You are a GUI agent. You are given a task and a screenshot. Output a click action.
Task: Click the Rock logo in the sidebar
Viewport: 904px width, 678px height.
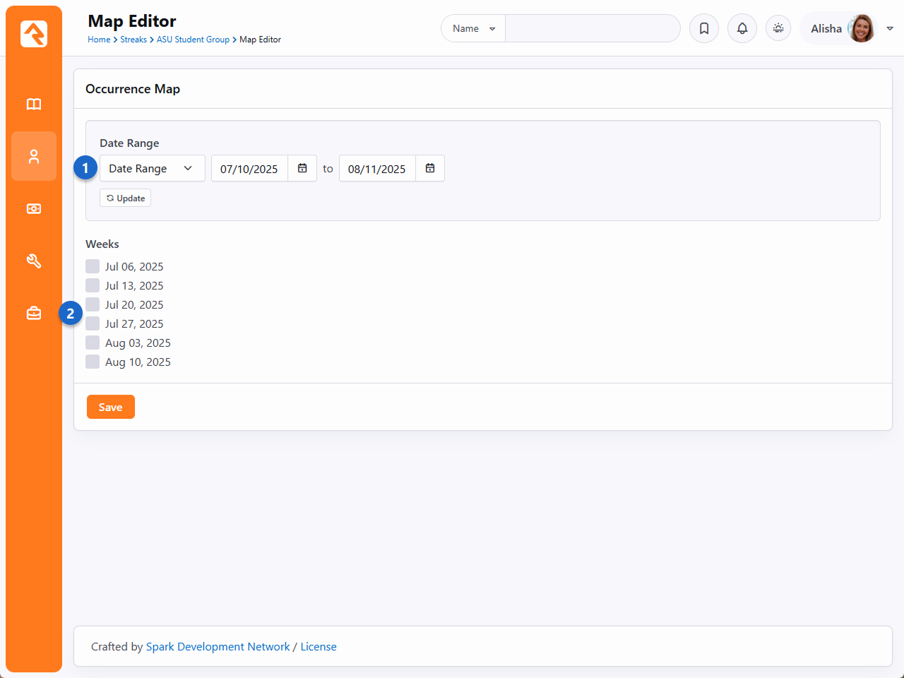click(x=34, y=34)
